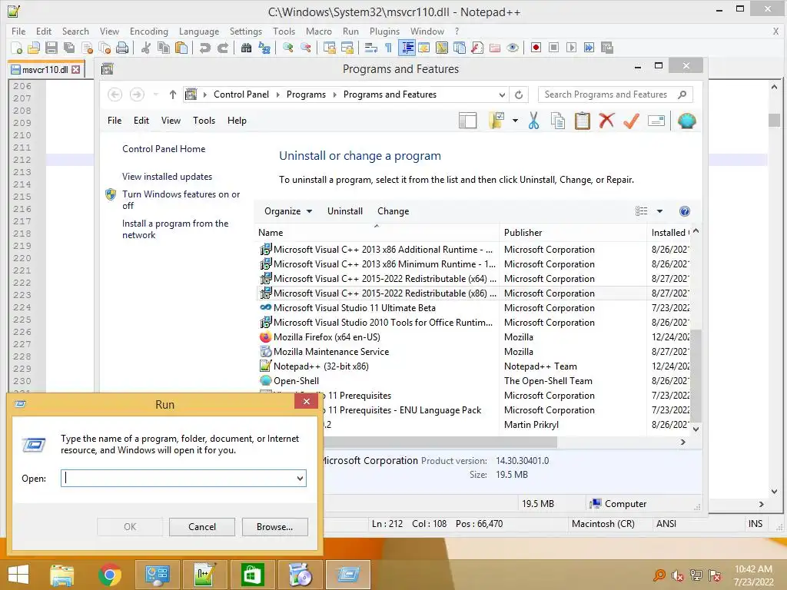Click the Save recorded macro icon

tap(607, 48)
